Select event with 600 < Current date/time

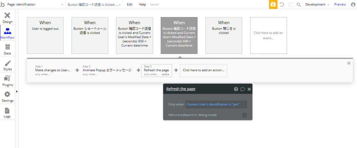(x=134, y=35)
